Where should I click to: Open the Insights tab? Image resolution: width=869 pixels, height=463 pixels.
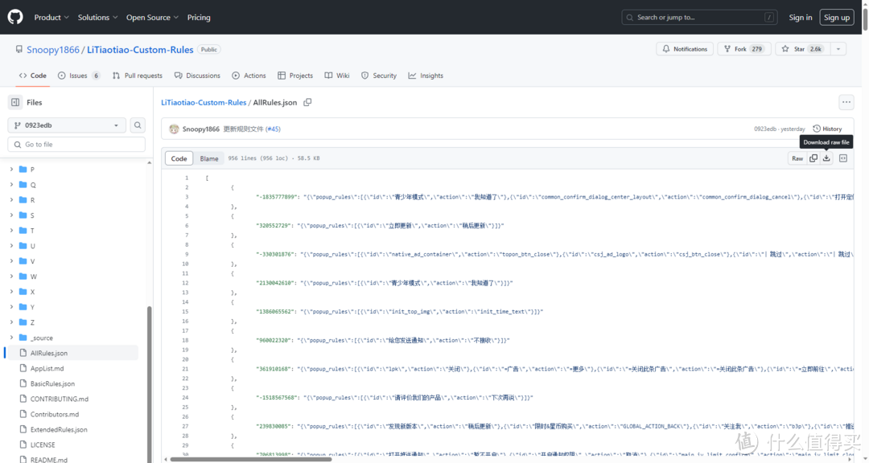pos(426,76)
